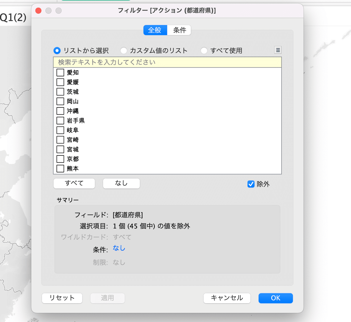Open the list display options icon

(278, 50)
